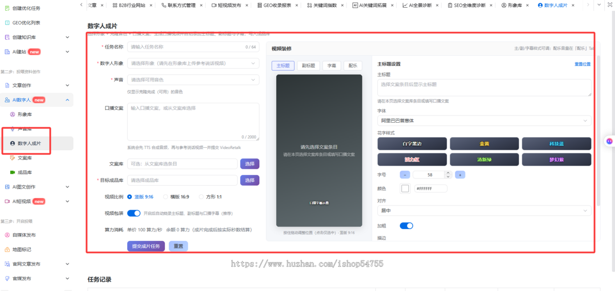The height and width of the screenshot is (291, 615).
Task: Switch to the 配乐 tab
Action: tap(353, 65)
